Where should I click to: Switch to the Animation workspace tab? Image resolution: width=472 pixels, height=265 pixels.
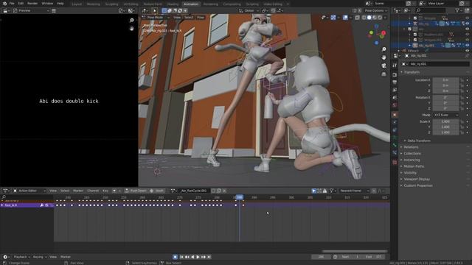coord(191,4)
